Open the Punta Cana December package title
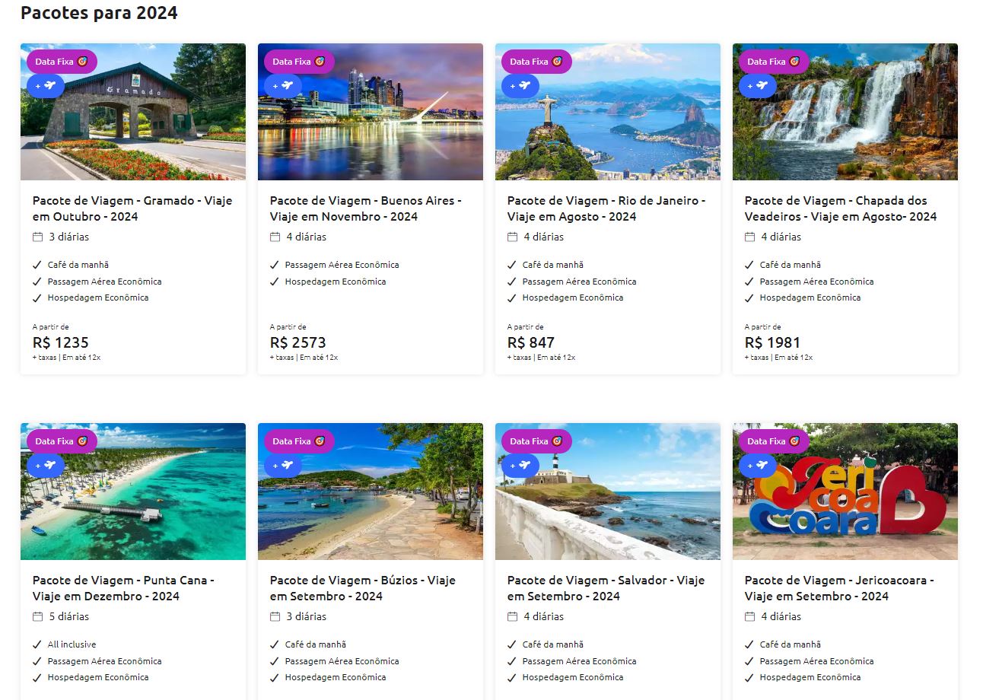 123,588
